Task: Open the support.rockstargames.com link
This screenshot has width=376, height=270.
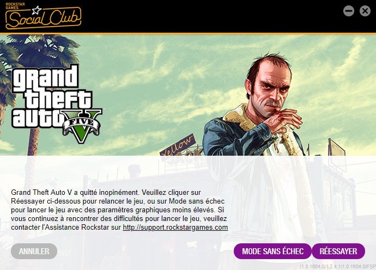Action: tap(175, 227)
